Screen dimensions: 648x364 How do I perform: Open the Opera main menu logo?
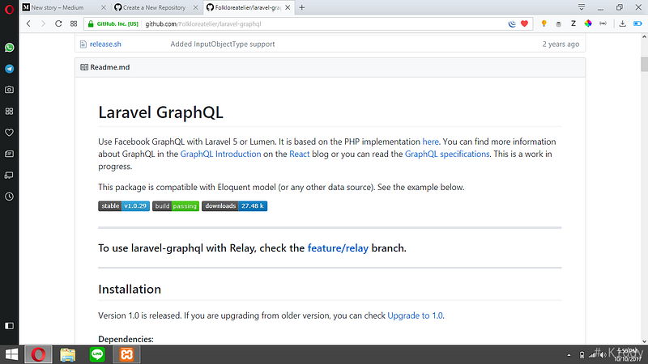tap(9, 9)
